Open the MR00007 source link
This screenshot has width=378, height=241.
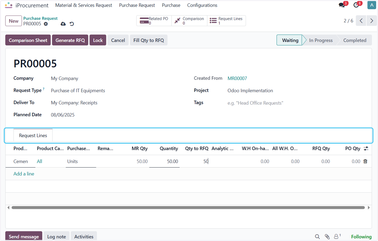point(237,78)
